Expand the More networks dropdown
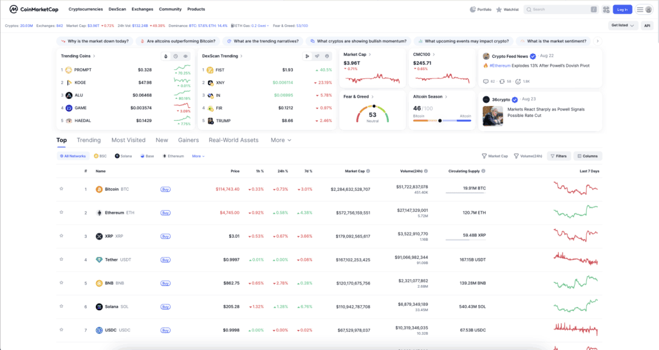 (198, 156)
